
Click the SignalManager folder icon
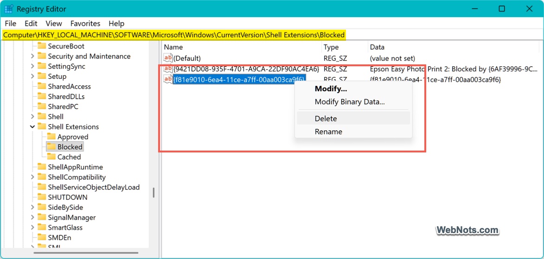tap(42, 217)
